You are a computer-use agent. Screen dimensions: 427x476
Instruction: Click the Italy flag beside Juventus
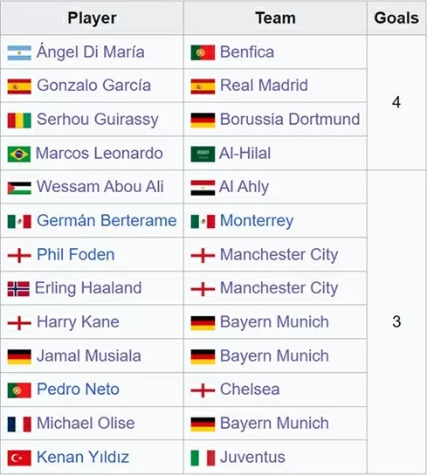(x=203, y=458)
